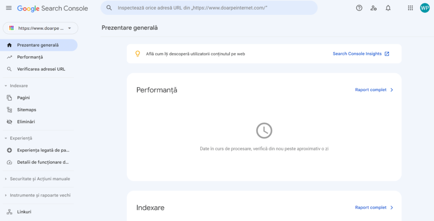
Task: Click the clock processing icon
Action: tap(264, 130)
